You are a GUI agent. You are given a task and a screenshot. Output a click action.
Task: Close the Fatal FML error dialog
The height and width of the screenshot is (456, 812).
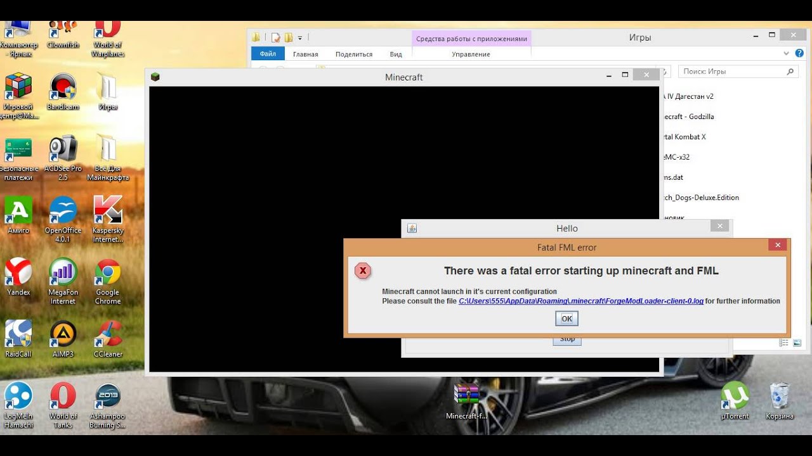pyautogui.click(x=778, y=245)
